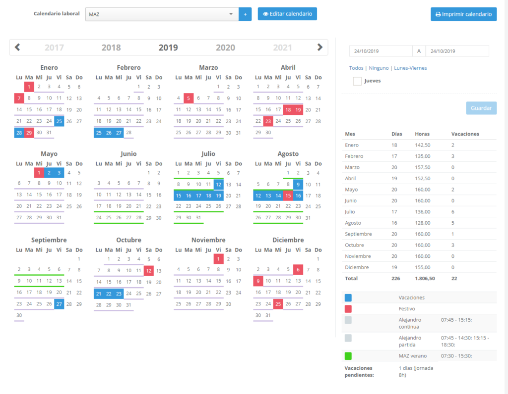Click Imprimir calendario button
This screenshot has height=394, width=508.
click(x=464, y=14)
